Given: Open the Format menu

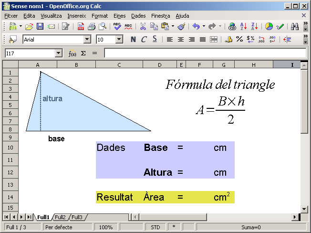Looking at the screenshot, I should 100,16.
